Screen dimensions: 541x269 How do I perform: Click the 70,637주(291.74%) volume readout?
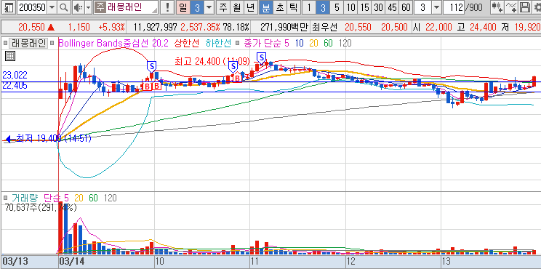[41, 207]
